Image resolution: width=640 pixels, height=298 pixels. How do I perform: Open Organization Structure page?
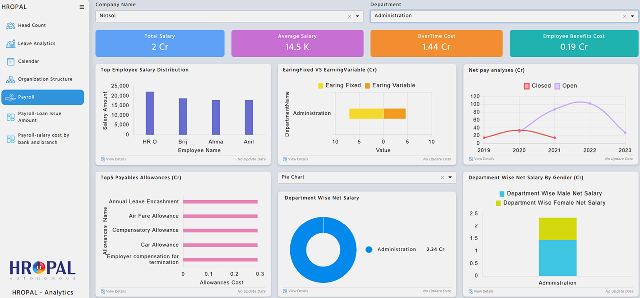(x=45, y=79)
